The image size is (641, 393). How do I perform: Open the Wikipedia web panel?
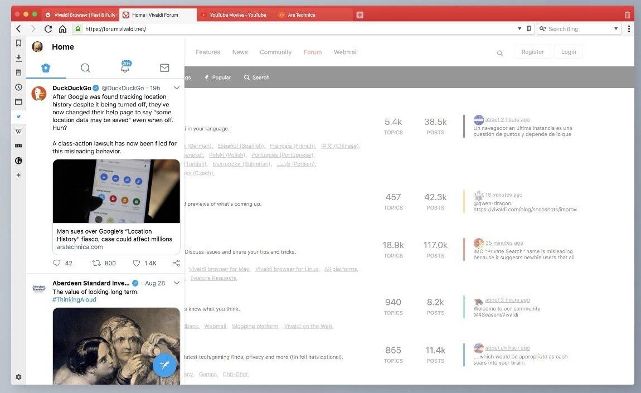click(18, 131)
